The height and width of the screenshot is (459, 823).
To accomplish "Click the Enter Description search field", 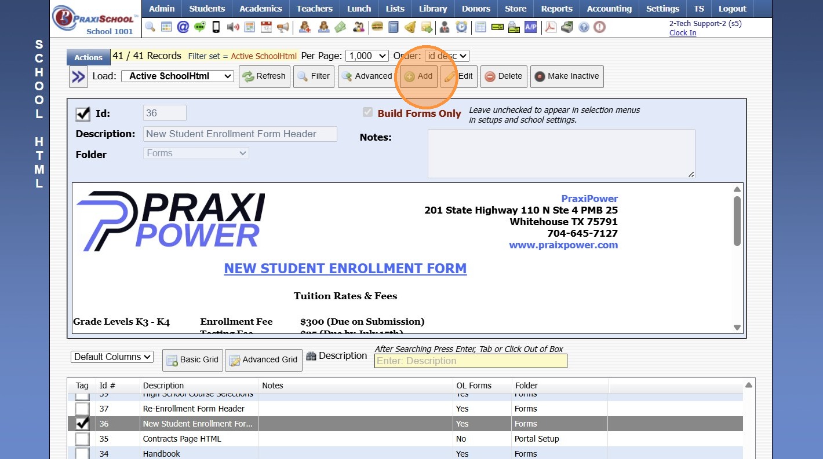I will [x=471, y=361].
